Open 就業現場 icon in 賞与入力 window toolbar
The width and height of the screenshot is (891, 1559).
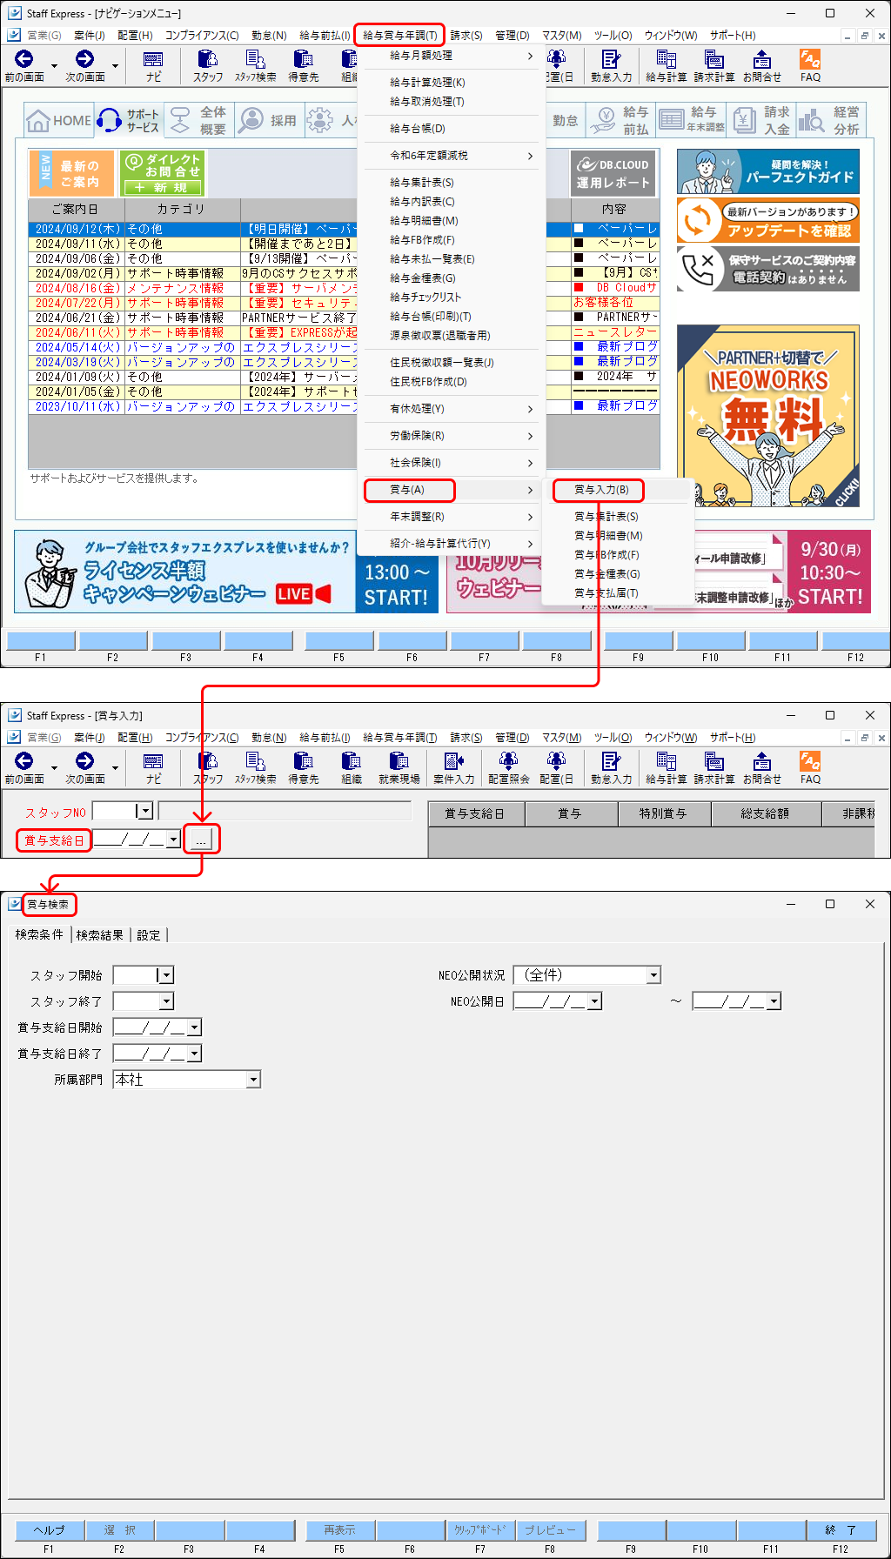[399, 767]
